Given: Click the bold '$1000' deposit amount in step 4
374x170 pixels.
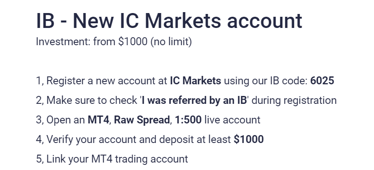Looking at the screenshot, I should coord(249,139).
